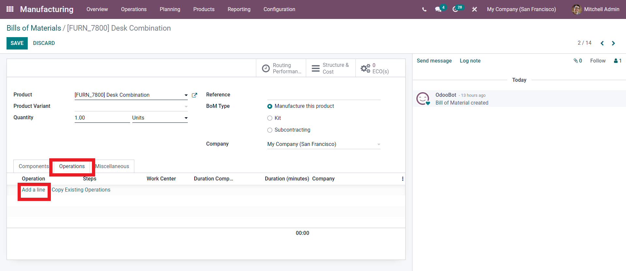626x271 pixels.
Task: Sort by Operation column header
Action: click(x=34, y=179)
